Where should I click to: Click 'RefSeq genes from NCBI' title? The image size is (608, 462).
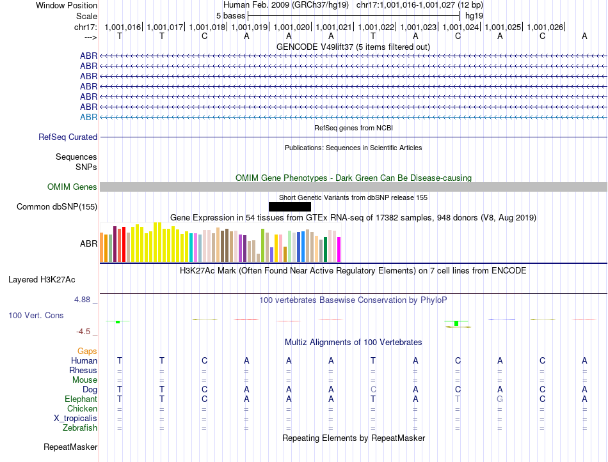[353, 128]
